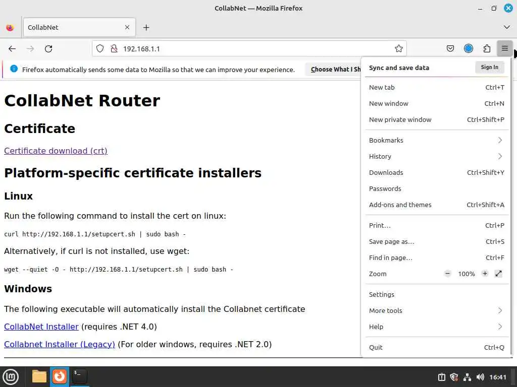This screenshot has height=387, width=517.
Task: Expand the Bookmarks submenu
Action: 437,140
